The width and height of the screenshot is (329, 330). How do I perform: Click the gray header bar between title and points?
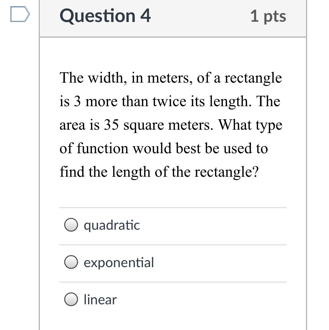200,17
